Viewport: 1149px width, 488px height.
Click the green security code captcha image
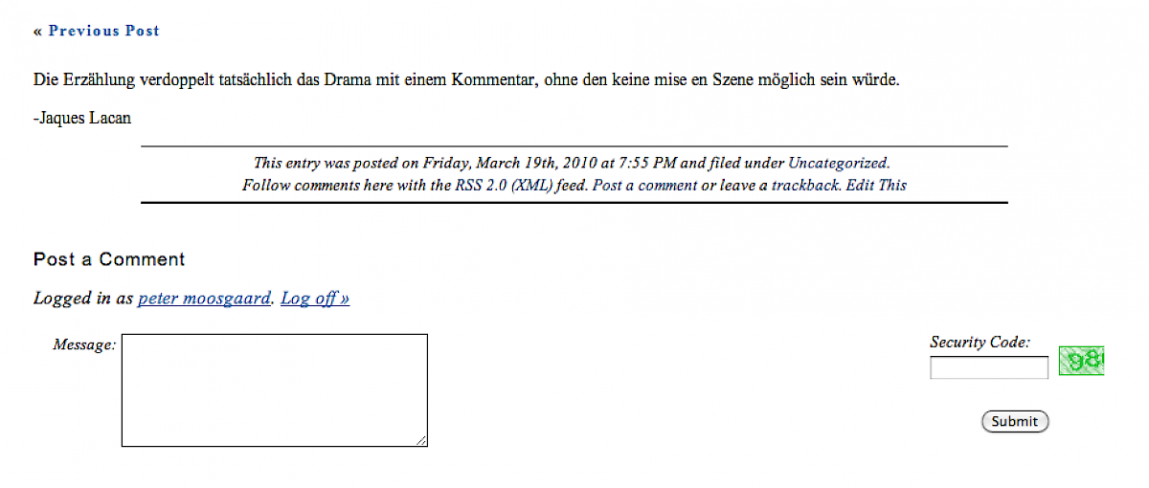point(1081,361)
